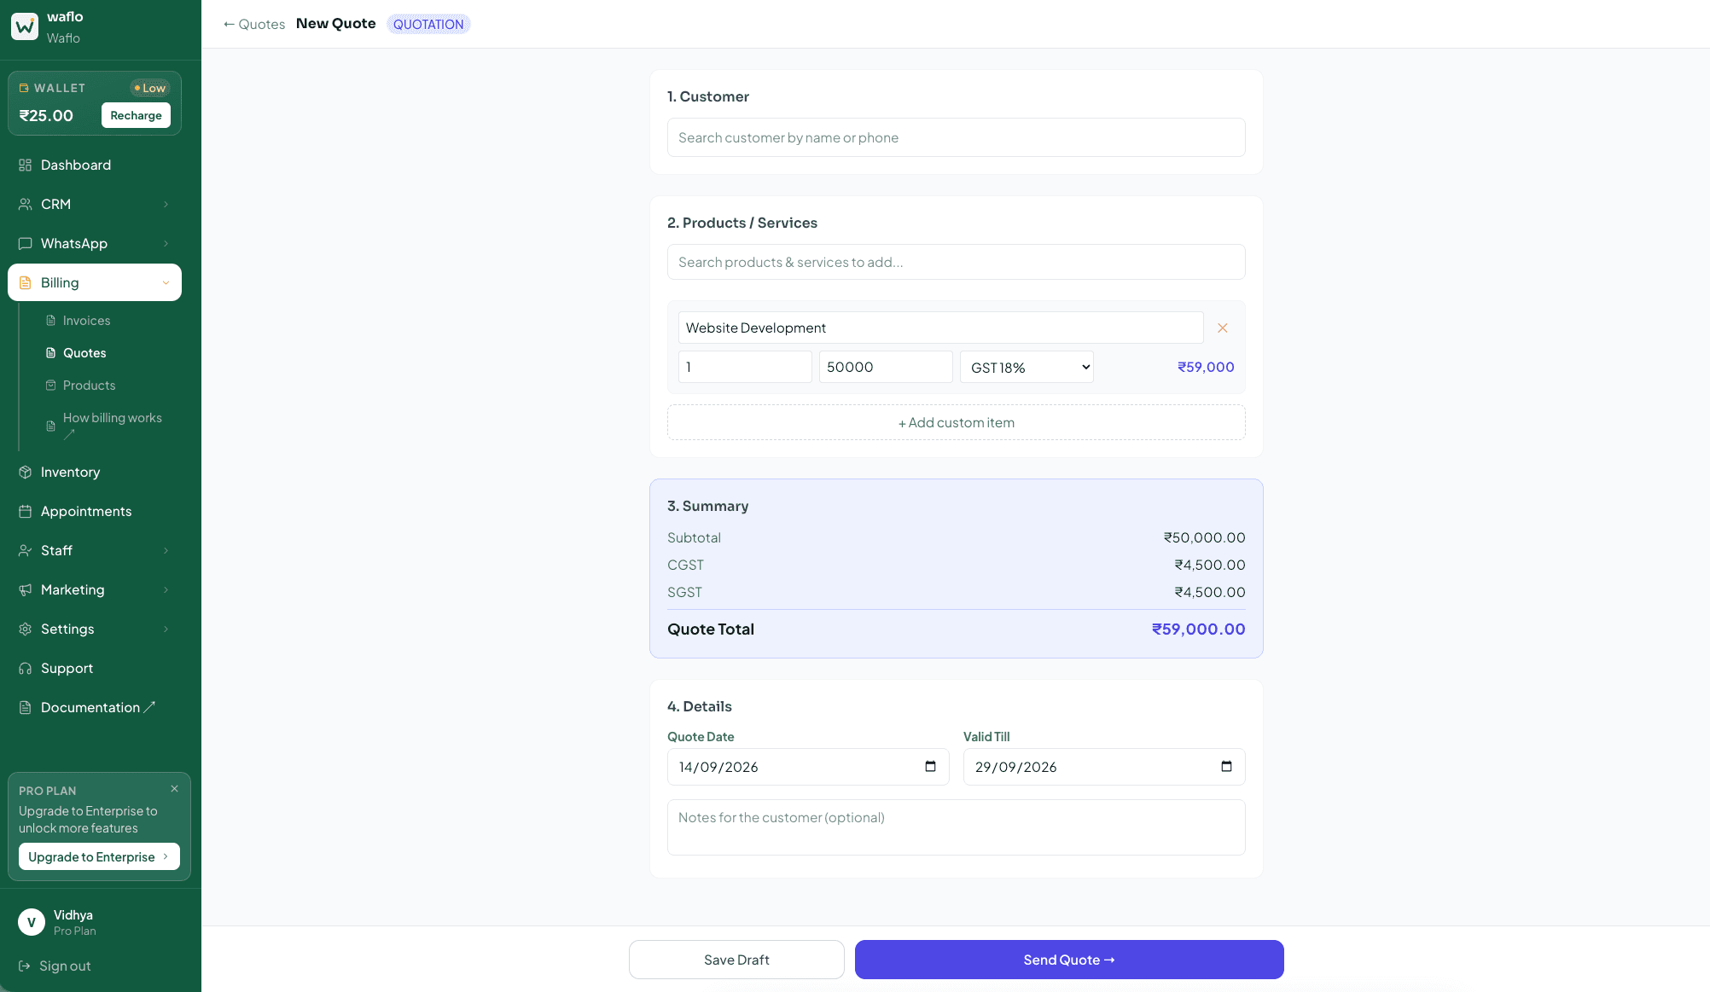Click the Appointments calendar icon in sidebar
Screen dimensions: 1710x992
26,511
